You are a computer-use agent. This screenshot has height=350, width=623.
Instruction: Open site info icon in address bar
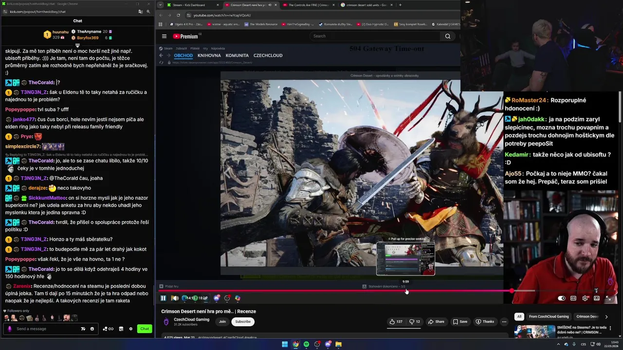click(x=189, y=15)
